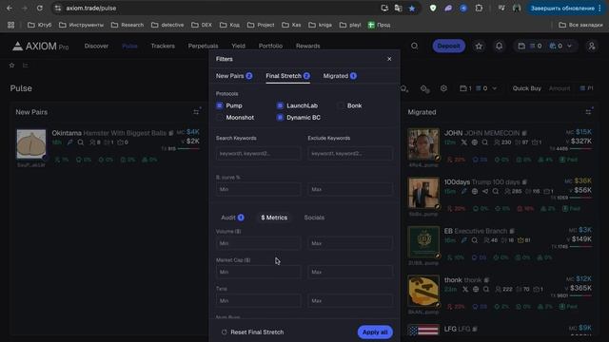Viewport: 609px width, 342px height.
Task: Reload the page in the browser
Action: pyautogui.click(x=40, y=9)
